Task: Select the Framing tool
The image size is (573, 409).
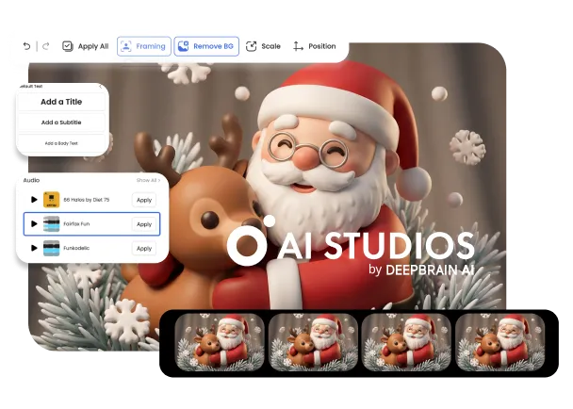Action: pyautogui.click(x=144, y=46)
